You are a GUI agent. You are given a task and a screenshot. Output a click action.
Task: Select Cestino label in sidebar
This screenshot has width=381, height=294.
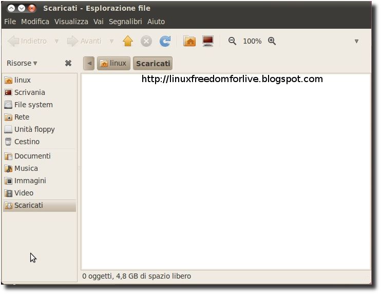(x=27, y=142)
